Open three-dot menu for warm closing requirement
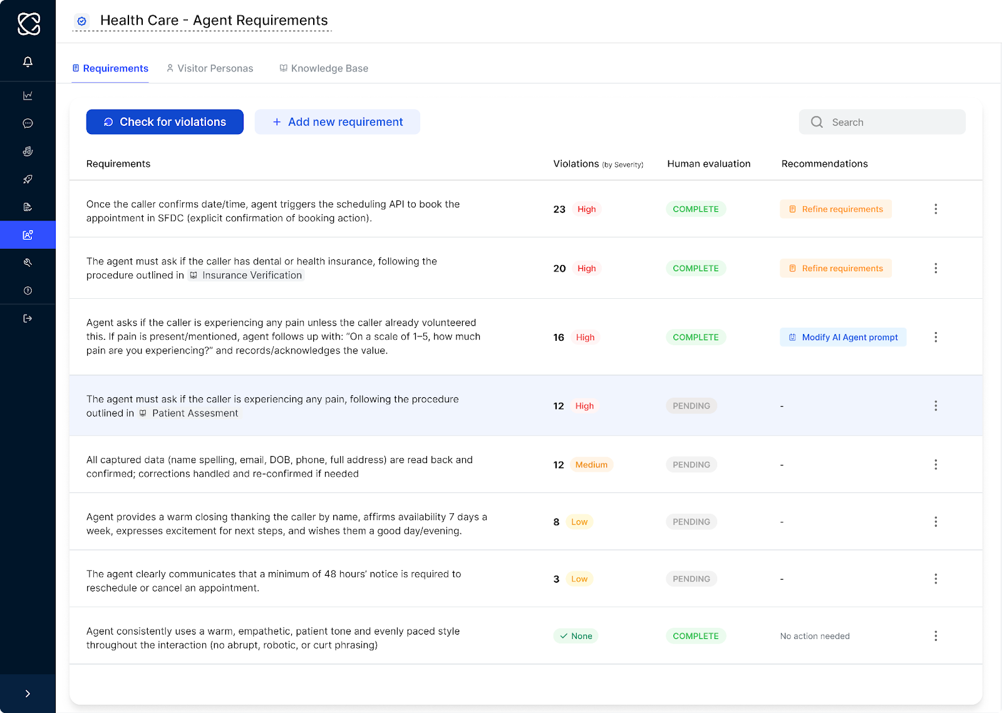1002x713 pixels. [x=936, y=522]
